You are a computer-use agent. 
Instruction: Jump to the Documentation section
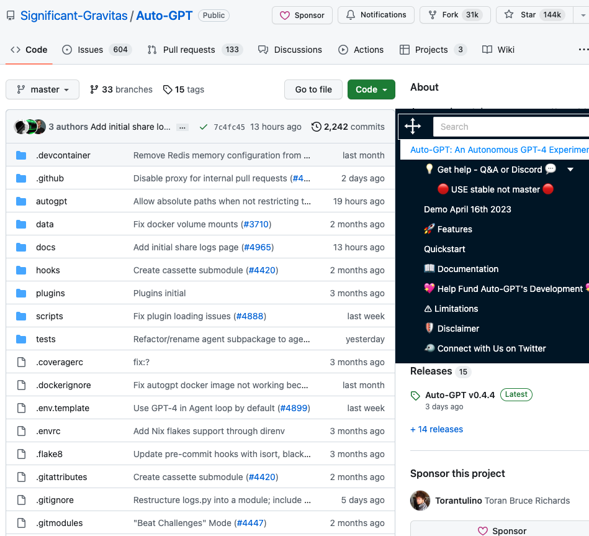[461, 269]
